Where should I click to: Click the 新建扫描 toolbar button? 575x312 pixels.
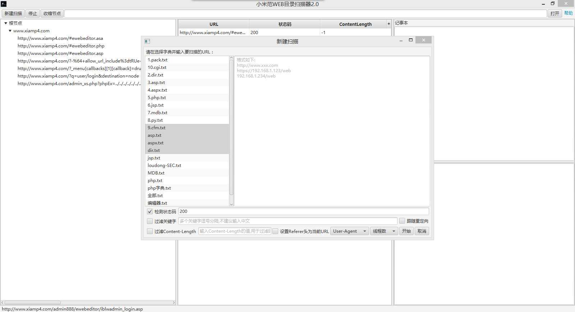tap(13, 13)
